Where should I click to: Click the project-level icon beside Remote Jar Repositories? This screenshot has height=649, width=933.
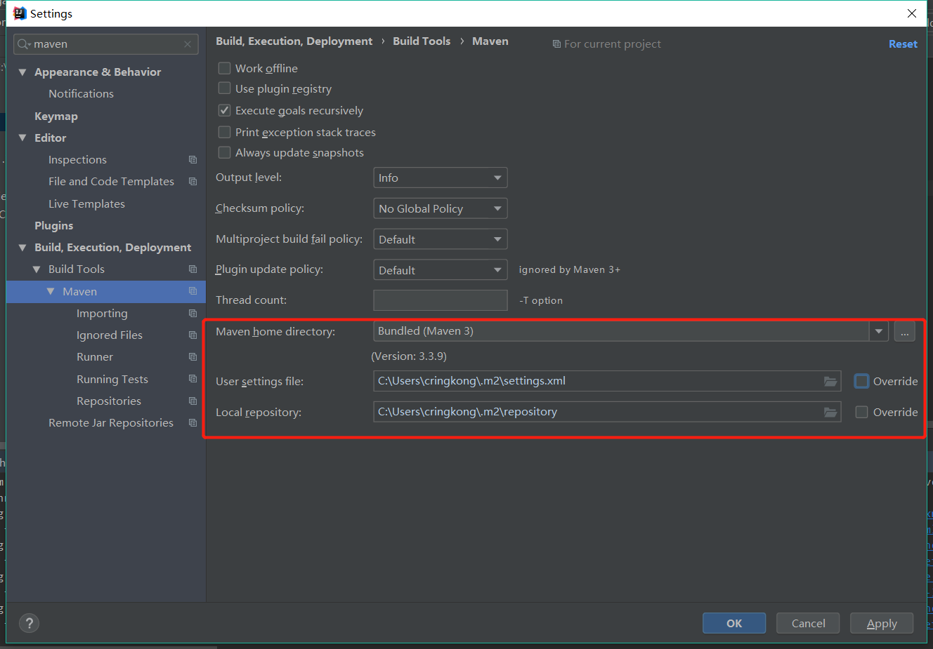pyautogui.click(x=193, y=423)
